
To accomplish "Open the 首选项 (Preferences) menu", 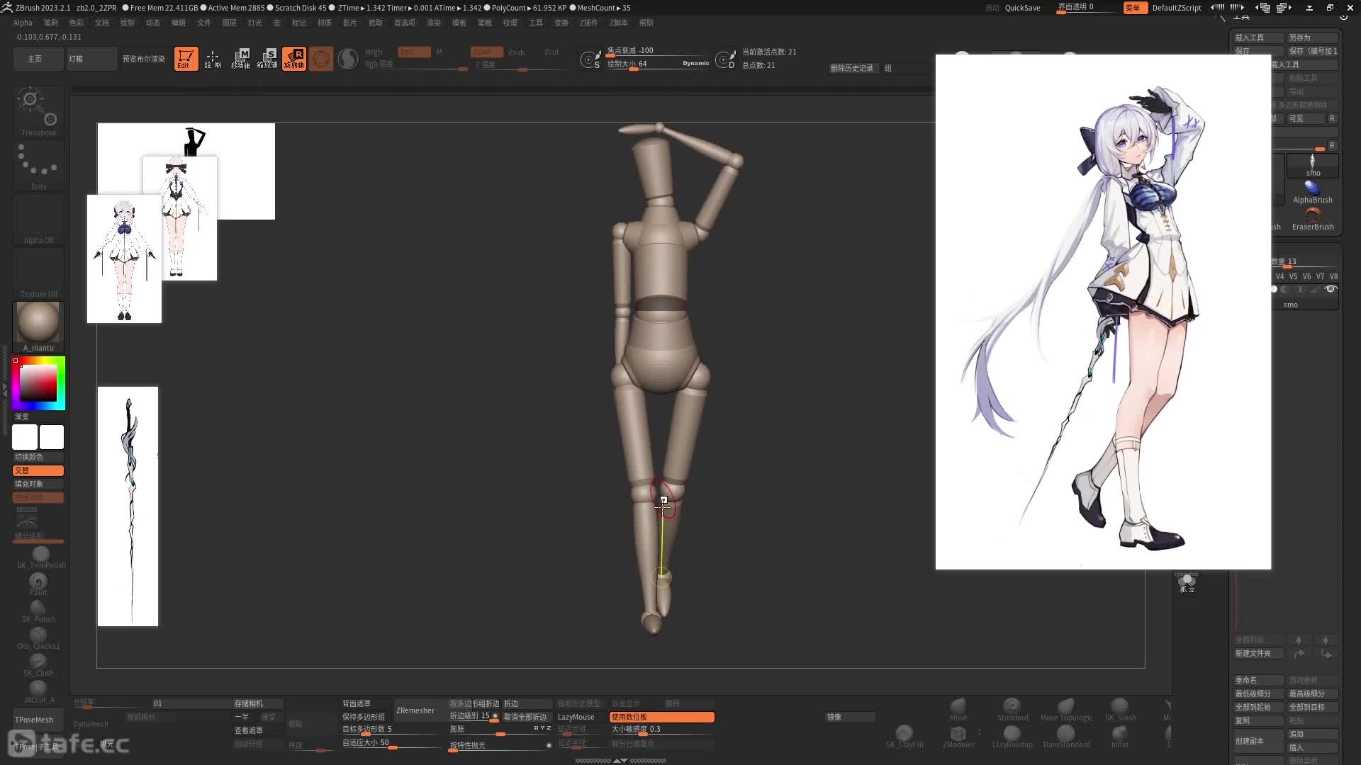I will [404, 23].
